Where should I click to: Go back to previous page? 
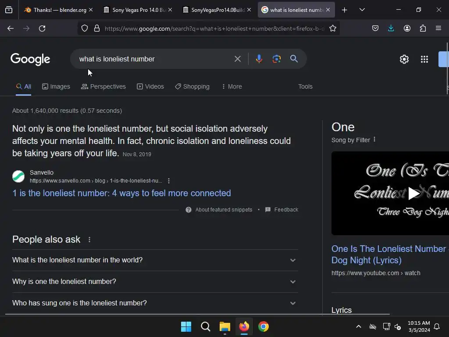tap(11, 29)
